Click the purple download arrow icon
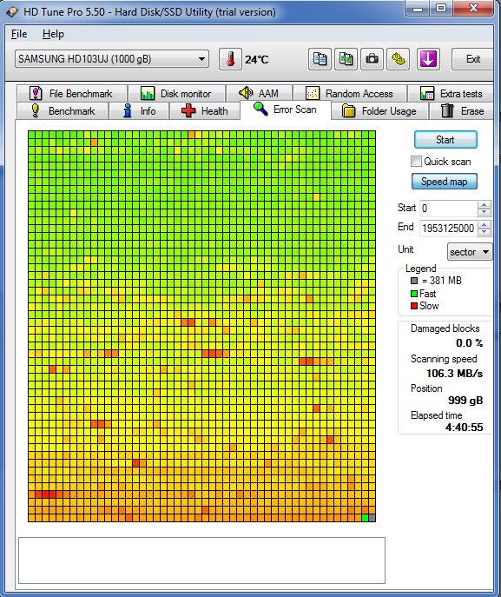501x597 pixels. click(x=428, y=59)
